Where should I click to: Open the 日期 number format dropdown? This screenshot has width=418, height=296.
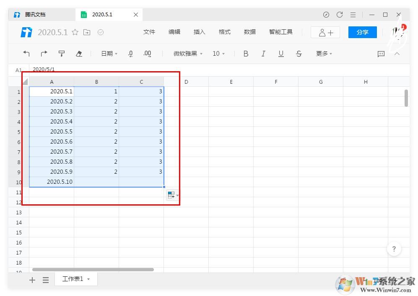(x=108, y=54)
